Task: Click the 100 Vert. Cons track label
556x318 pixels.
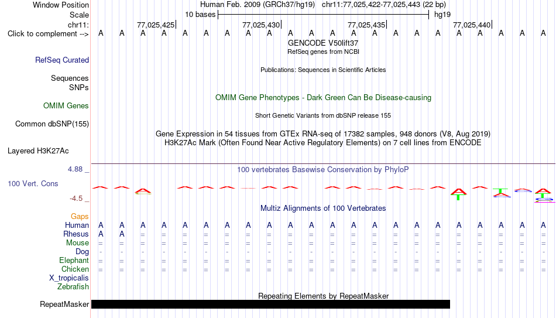Action: tap(33, 183)
